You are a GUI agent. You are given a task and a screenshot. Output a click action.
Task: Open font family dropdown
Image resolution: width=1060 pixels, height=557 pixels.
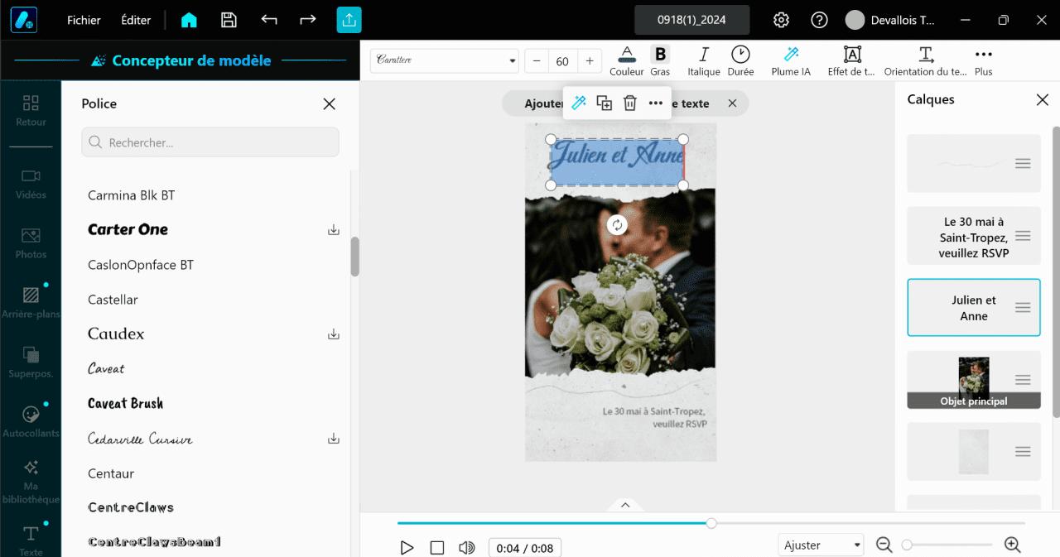[x=445, y=60]
